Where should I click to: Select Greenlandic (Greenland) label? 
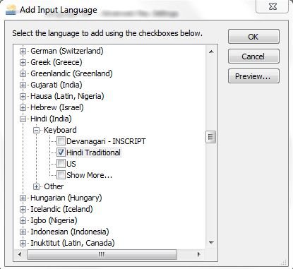pyautogui.click(x=71, y=73)
